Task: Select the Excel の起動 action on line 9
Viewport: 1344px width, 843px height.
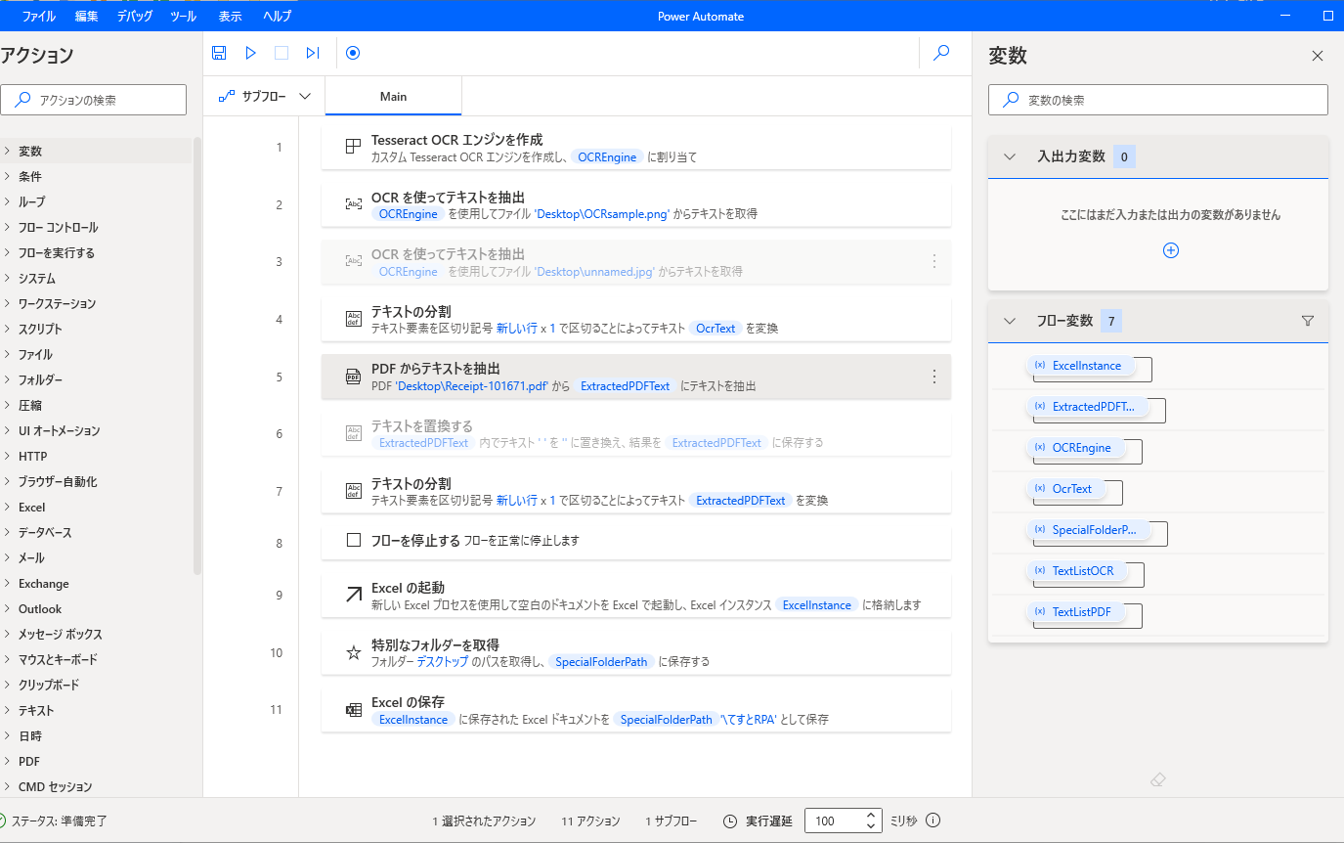Action: [x=636, y=595]
